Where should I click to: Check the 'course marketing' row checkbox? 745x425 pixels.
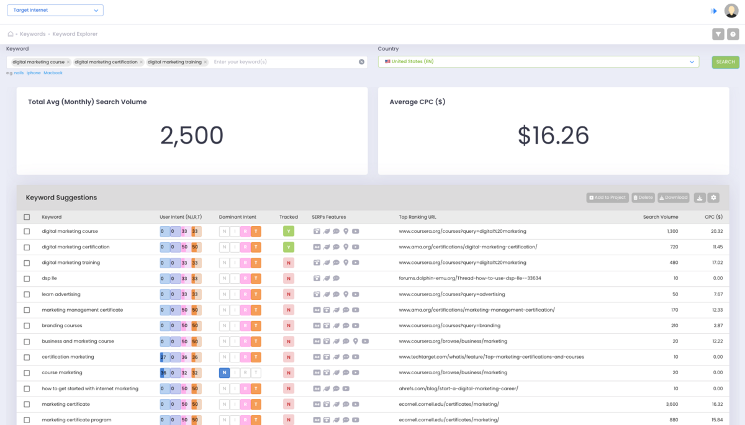point(27,373)
